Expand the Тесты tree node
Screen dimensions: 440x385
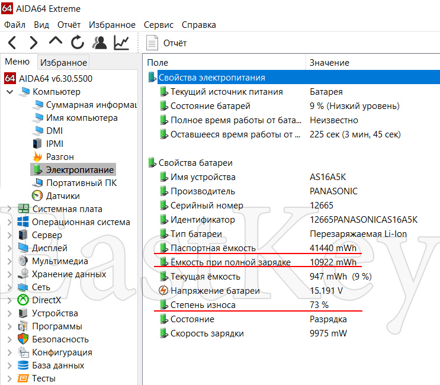click(x=9, y=378)
